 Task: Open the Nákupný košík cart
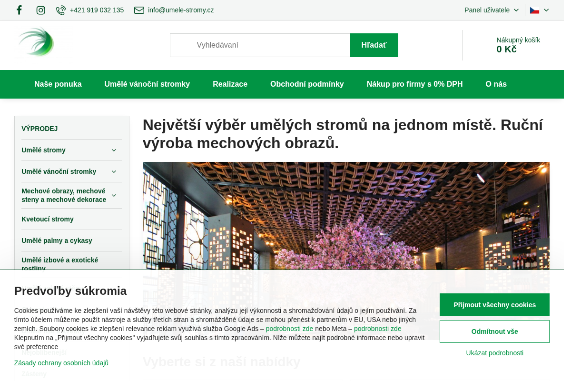click(x=518, y=45)
